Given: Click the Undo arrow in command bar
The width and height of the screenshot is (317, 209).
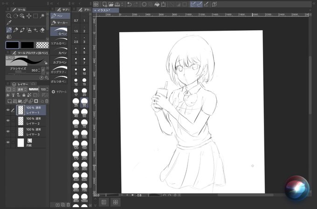Looking at the screenshot, I should 130,4.
